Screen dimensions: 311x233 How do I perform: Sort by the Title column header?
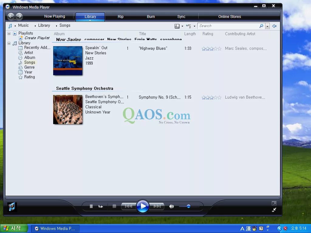(x=142, y=34)
